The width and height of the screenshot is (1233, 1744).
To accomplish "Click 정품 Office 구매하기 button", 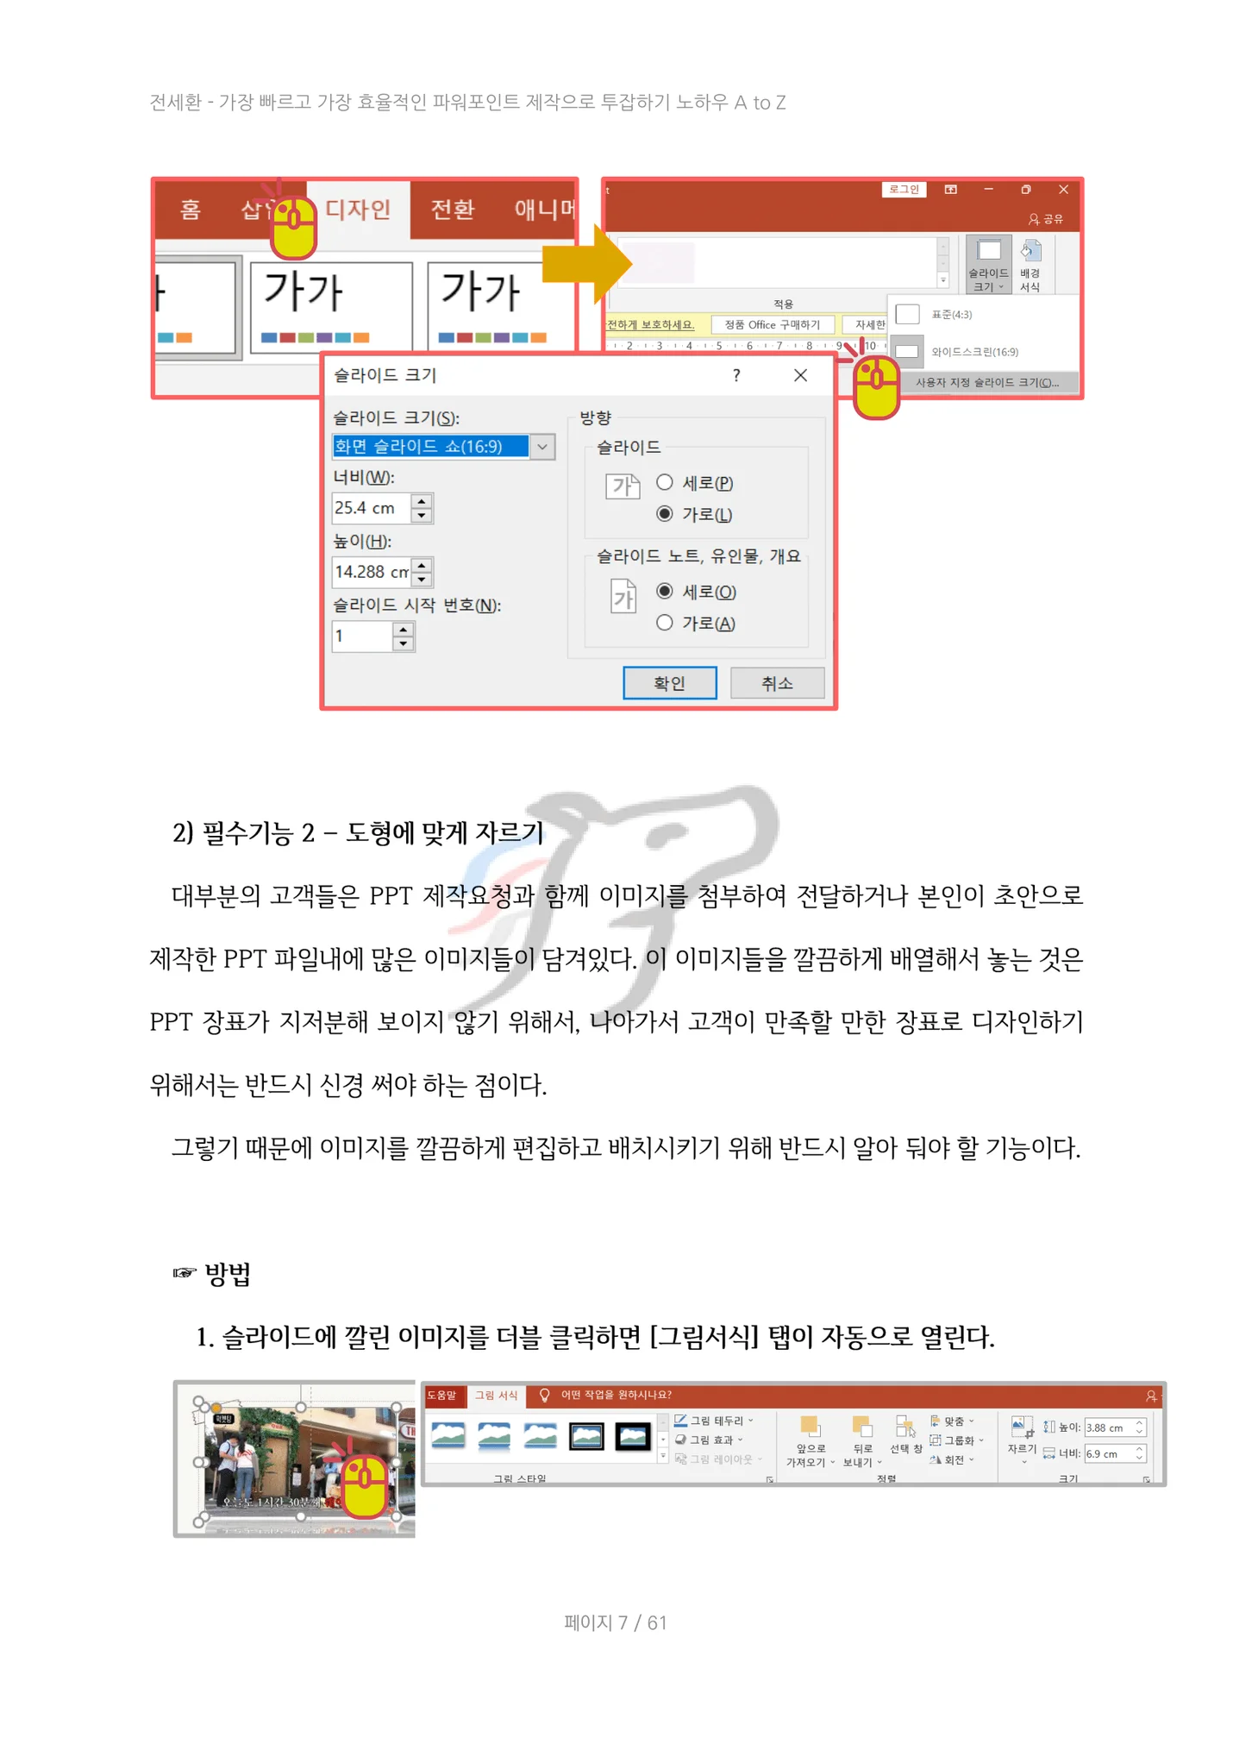I will pyautogui.click(x=772, y=324).
